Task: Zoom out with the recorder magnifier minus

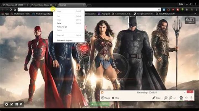Action: coord(171,98)
